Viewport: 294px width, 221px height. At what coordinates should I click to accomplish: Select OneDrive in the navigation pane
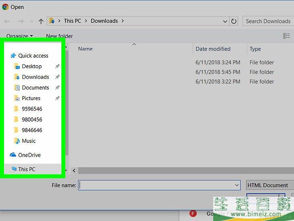(x=29, y=155)
